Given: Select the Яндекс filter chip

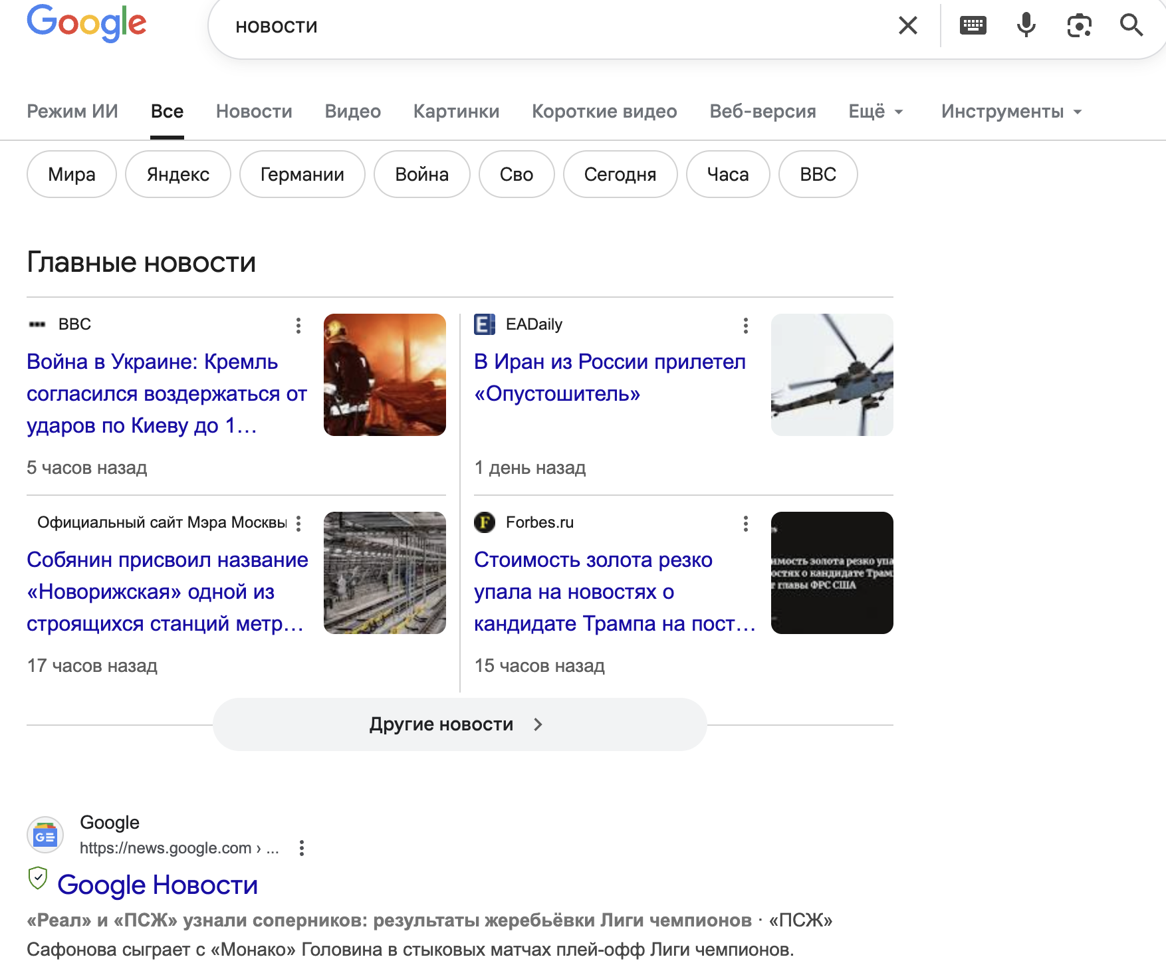Looking at the screenshot, I should coord(177,174).
